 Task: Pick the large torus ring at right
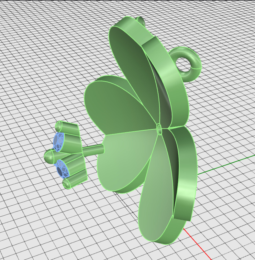185,64
